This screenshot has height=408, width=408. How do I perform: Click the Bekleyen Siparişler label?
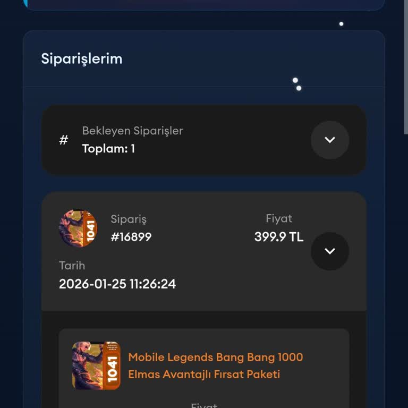coord(132,131)
